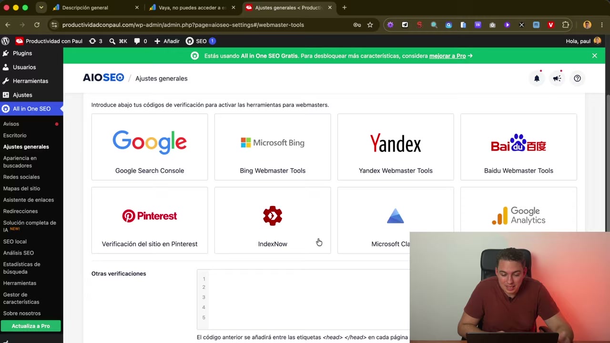Open the IndexNow card

273,220
